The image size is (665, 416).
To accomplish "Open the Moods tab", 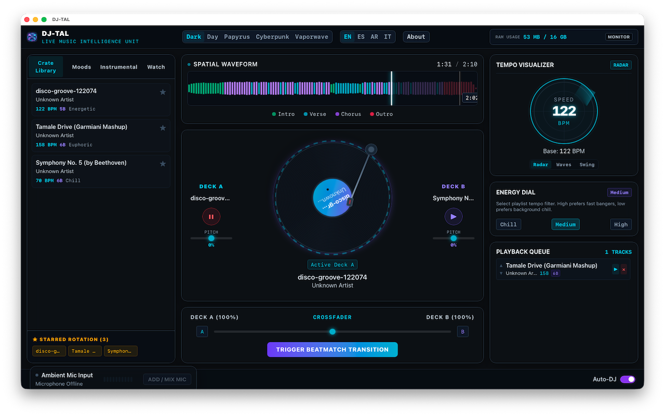I will (x=82, y=67).
